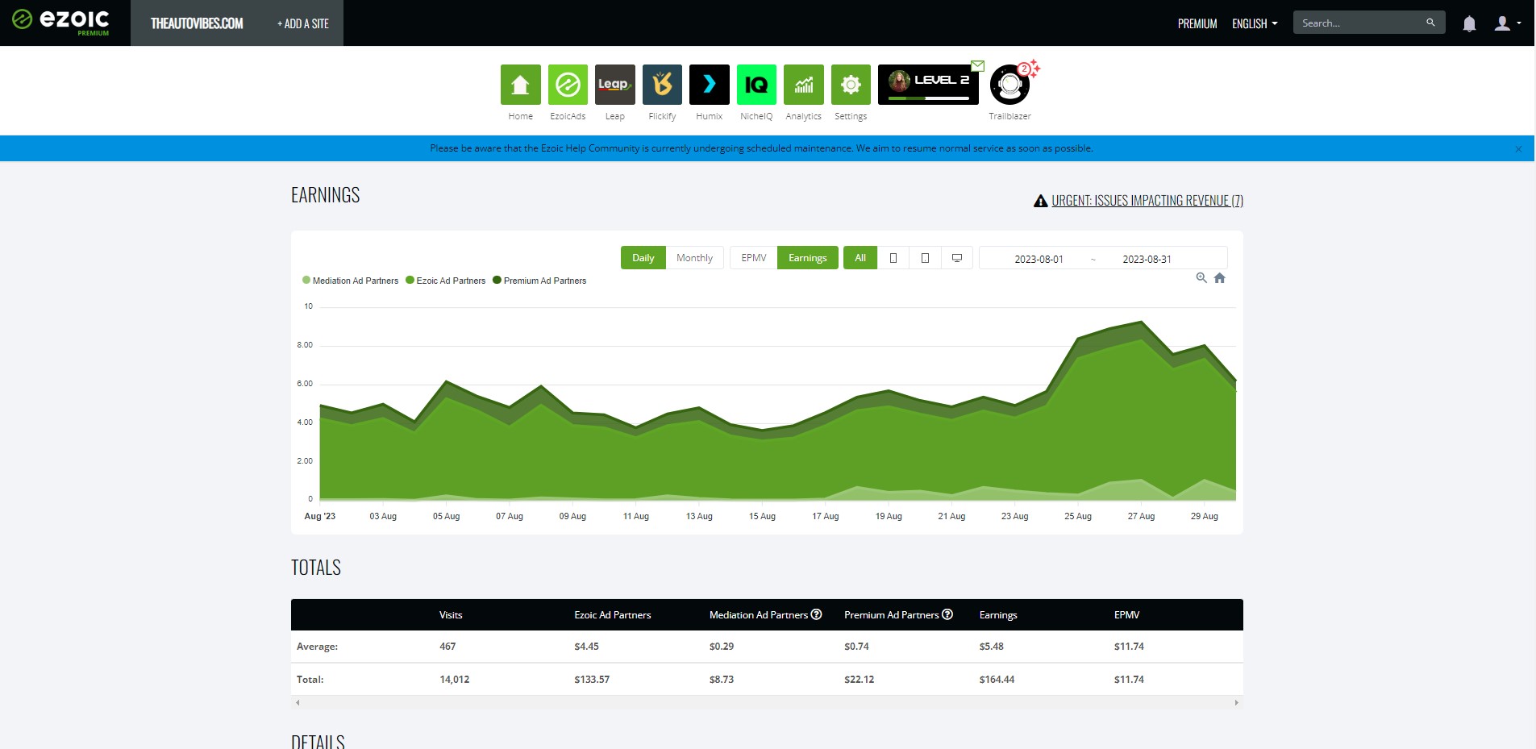Click the start date 2023-08-01 field
Viewport: 1536px width, 749px height.
pos(1039,259)
